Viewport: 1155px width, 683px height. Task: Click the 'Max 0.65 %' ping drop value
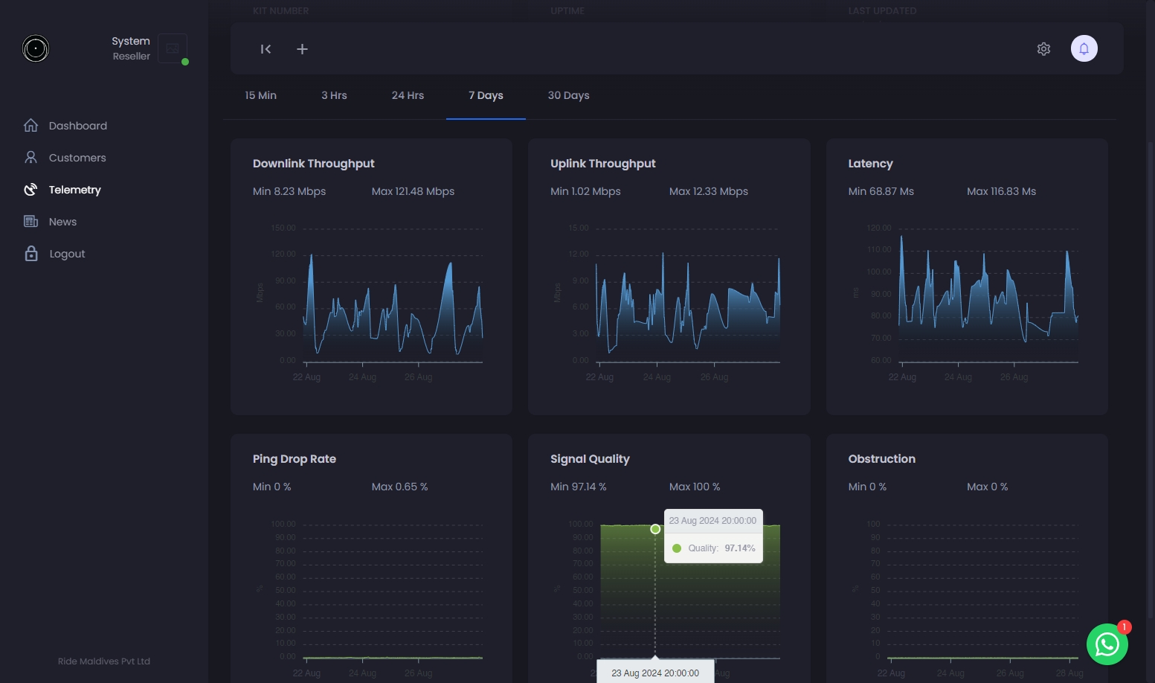(400, 487)
